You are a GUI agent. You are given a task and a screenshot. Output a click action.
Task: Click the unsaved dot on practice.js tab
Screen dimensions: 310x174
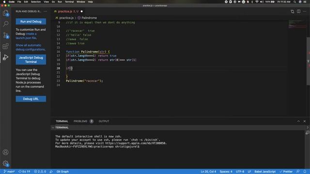tap(82, 12)
